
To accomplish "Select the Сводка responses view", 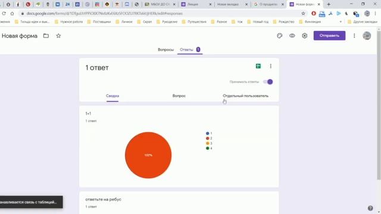I will click(113, 96).
